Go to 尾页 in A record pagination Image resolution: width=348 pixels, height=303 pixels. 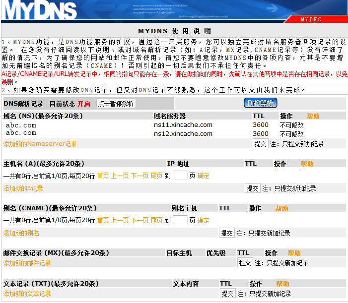[157, 176]
